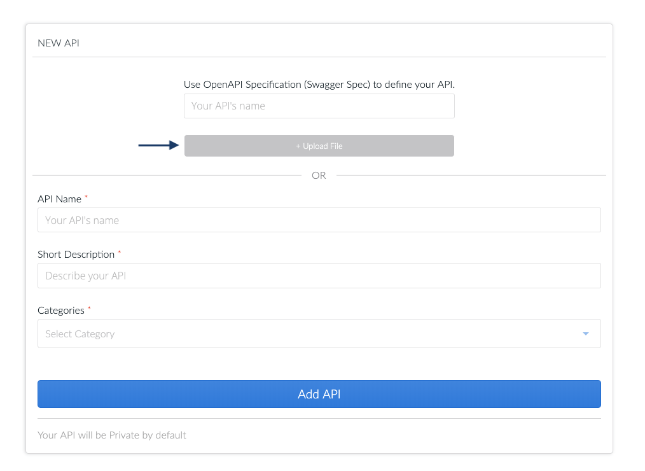This screenshot has height=471, width=645.
Task: Click the 'API Name' field label
Action: (x=59, y=199)
